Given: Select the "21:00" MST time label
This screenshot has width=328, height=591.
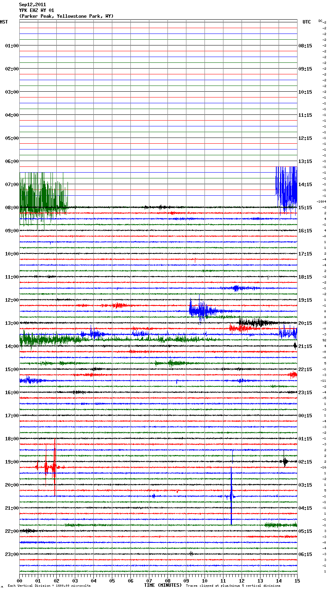Looking at the screenshot, I should pyautogui.click(x=12, y=508).
